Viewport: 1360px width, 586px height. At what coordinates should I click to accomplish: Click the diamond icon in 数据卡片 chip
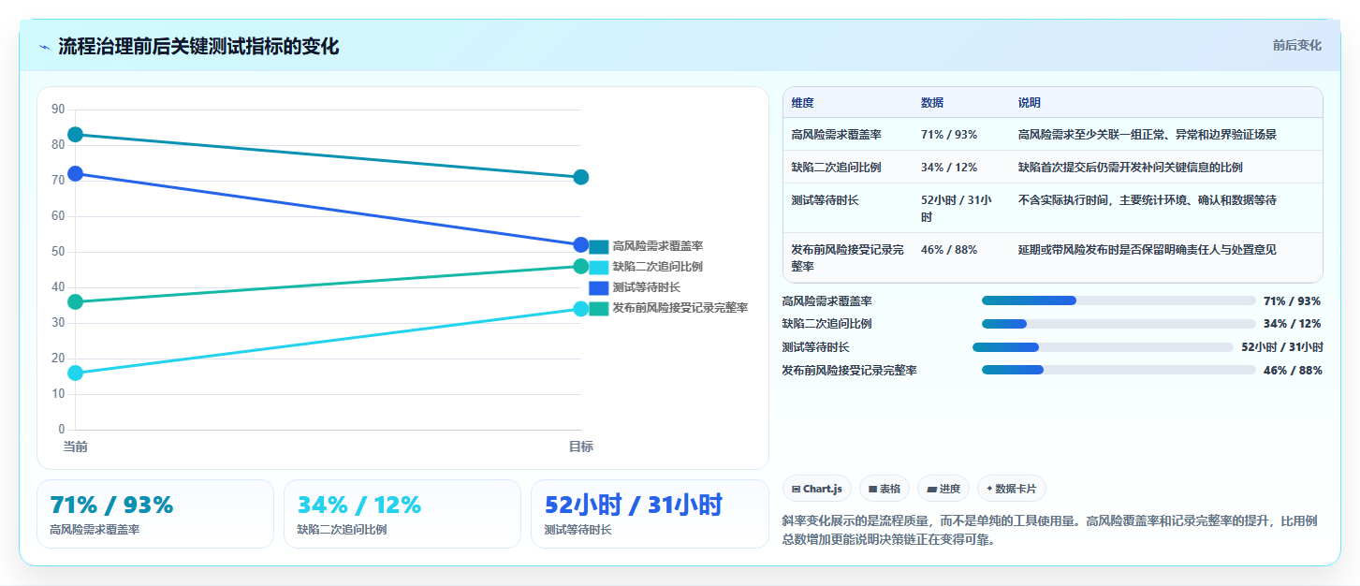tap(989, 488)
